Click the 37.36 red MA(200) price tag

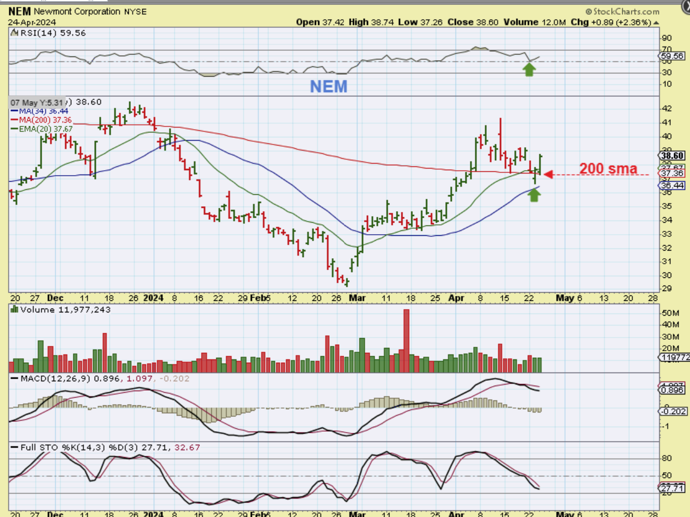click(x=672, y=174)
